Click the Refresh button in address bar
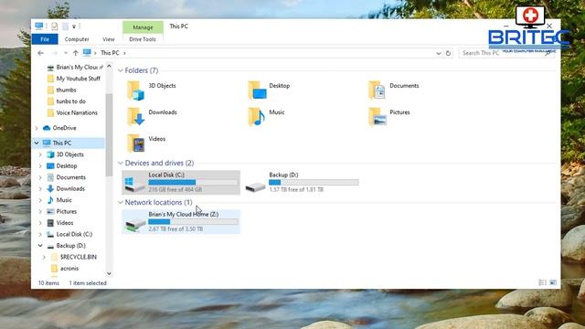This screenshot has width=585, height=329. [x=448, y=53]
